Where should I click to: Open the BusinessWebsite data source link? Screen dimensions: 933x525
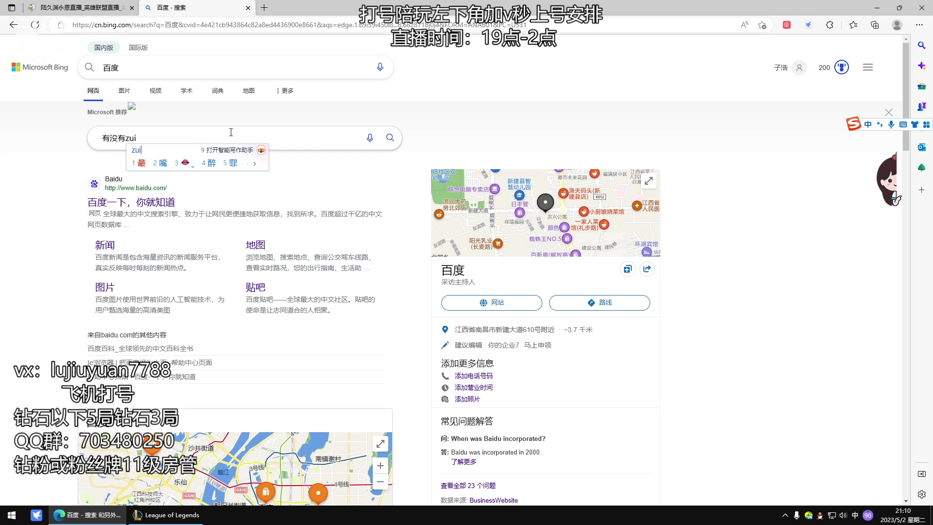click(493, 500)
